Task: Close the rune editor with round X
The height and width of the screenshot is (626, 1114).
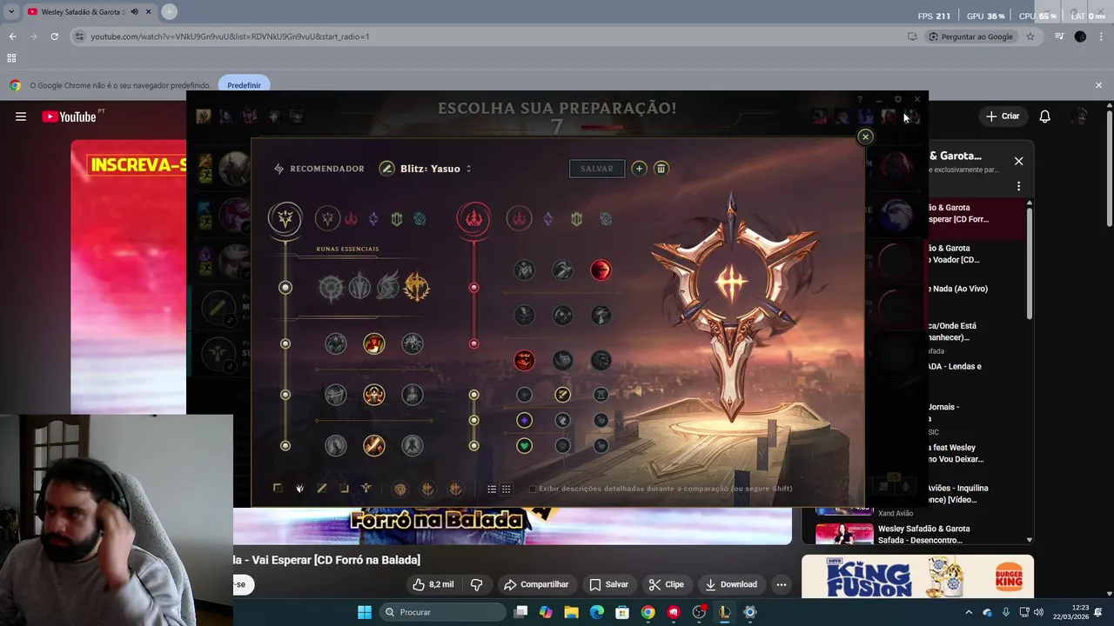Action: coord(865,137)
